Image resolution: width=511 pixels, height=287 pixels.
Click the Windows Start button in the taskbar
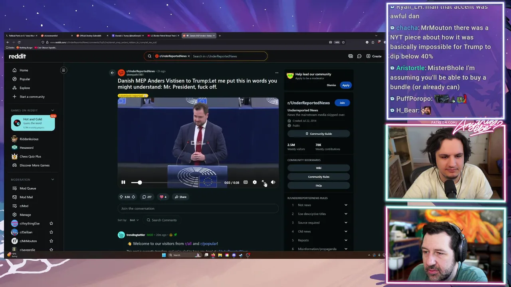click(164, 255)
